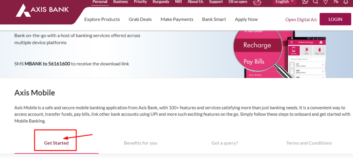Screen dimensions: 353x162
Task: Expand the Explore Products menu
Action: pyautogui.click(x=102, y=19)
